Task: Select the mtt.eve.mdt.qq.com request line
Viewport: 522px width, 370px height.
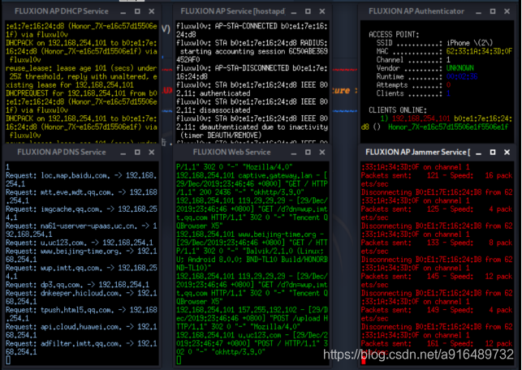Action: tap(81, 196)
